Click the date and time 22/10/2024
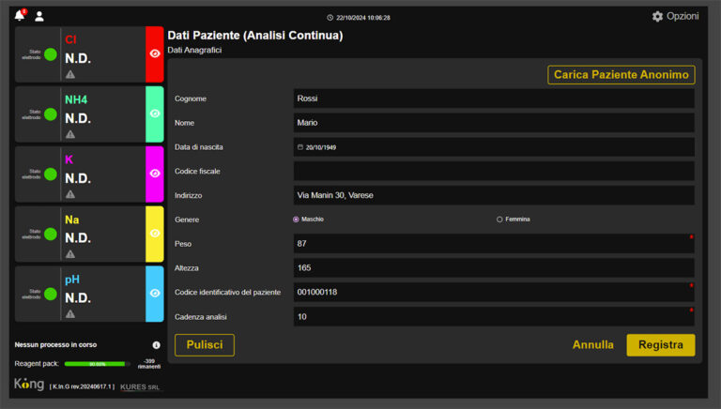Screen dimensions: 721x409 (x=362, y=18)
